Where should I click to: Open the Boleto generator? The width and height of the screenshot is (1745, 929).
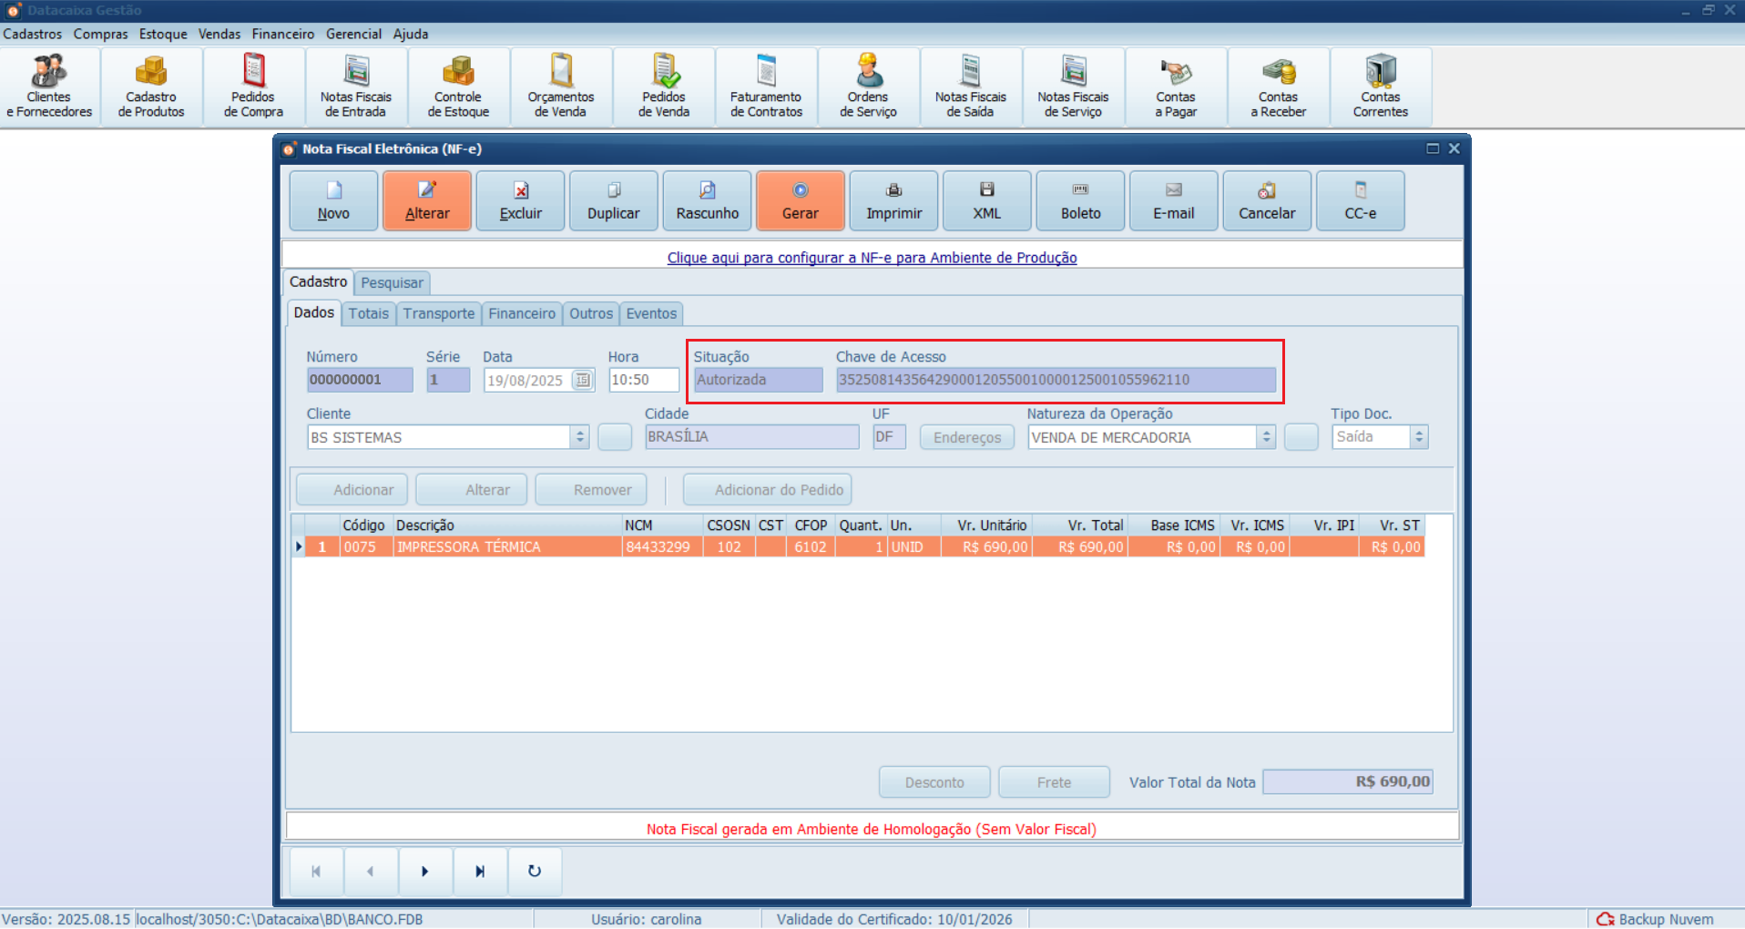1080,201
